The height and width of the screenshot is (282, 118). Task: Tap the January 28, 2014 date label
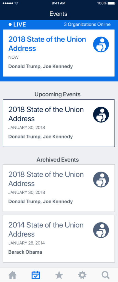tap(26, 243)
